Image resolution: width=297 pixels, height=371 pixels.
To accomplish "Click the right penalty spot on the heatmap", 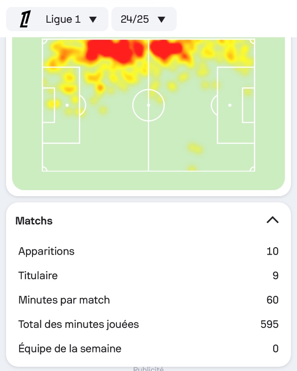I will click(230, 105).
